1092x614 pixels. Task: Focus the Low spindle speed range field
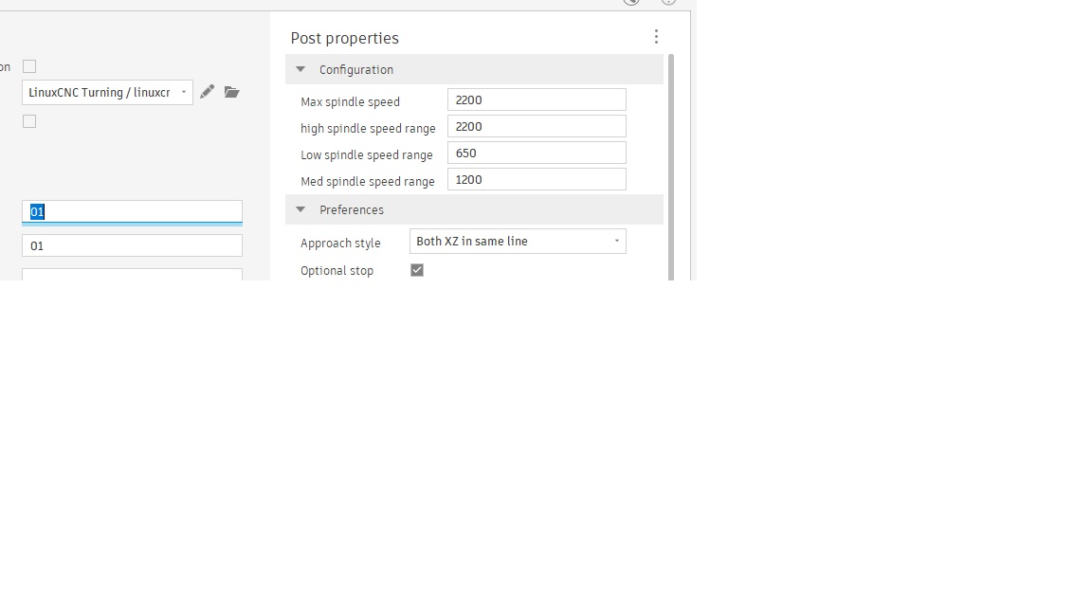537,153
